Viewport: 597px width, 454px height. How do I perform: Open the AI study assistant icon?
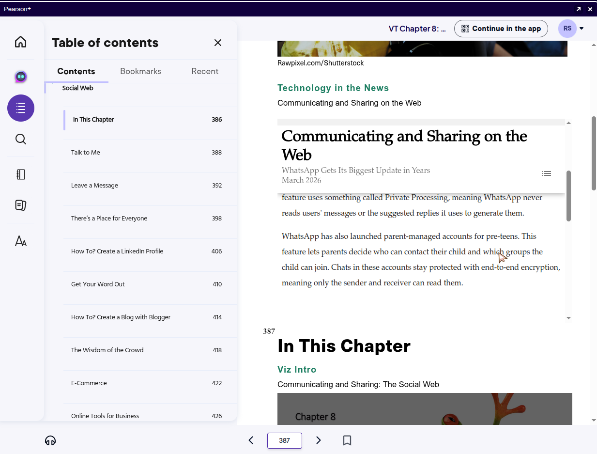point(20,76)
